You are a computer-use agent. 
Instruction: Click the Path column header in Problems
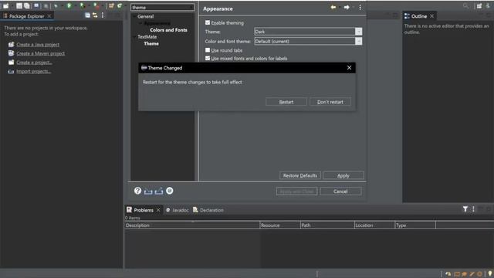coord(327,225)
